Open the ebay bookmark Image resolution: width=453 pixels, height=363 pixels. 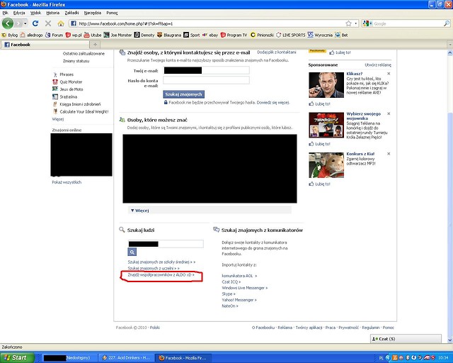[210, 35]
